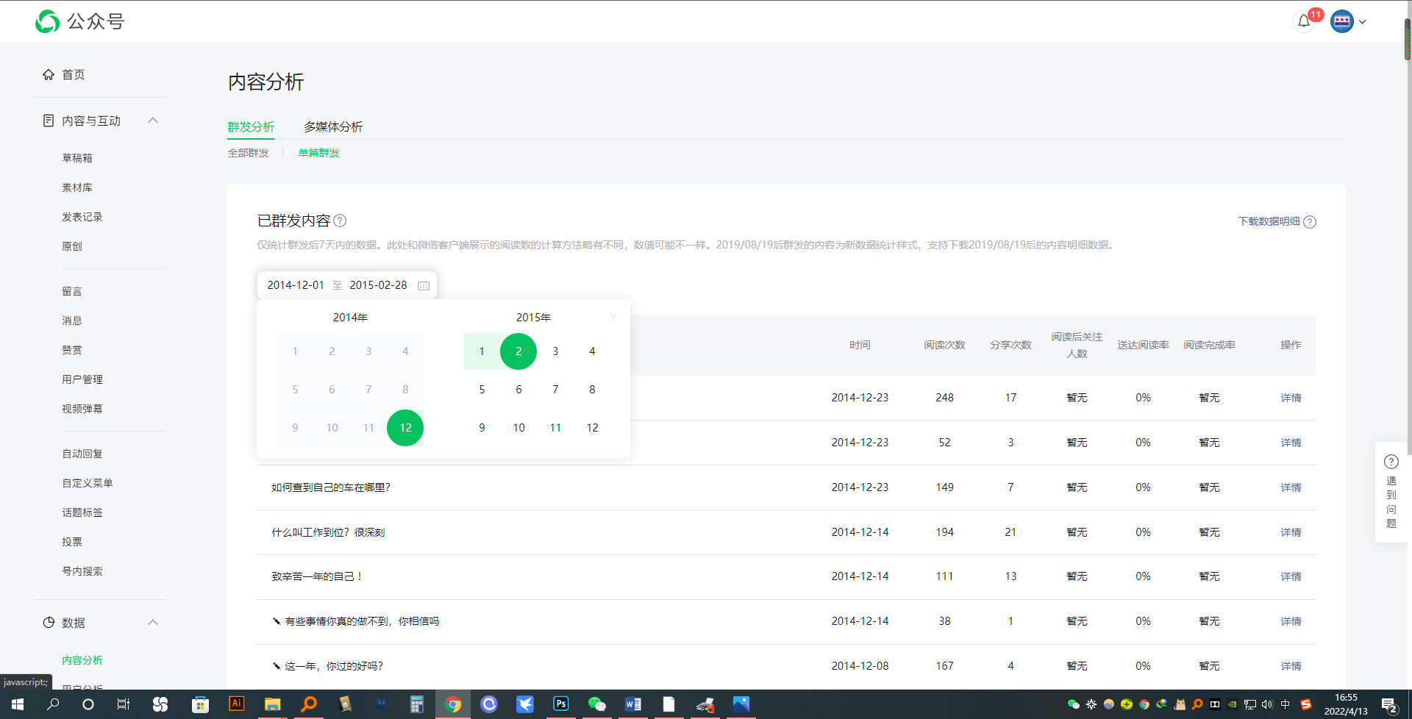Open Photoshop from taskbar

point(561,704)
